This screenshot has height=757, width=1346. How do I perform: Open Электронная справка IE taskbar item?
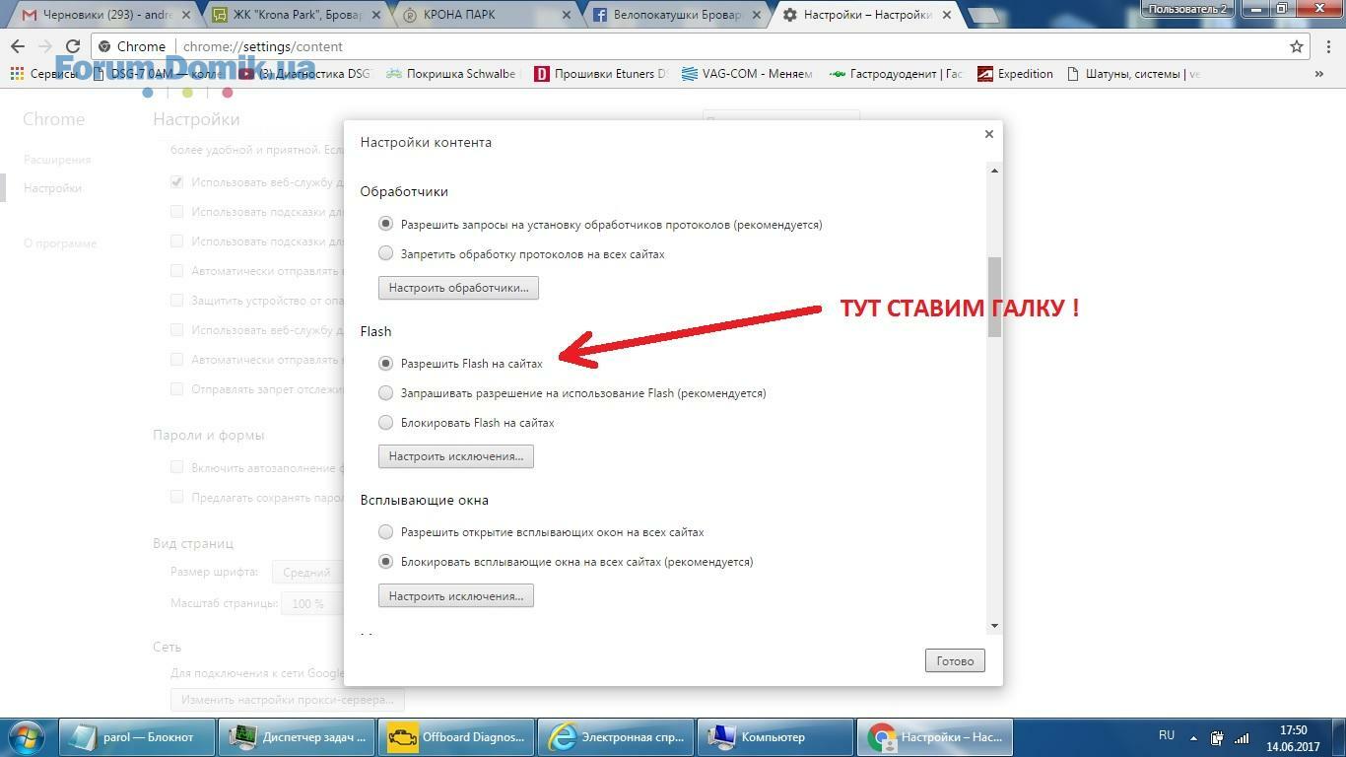point(618,736)
